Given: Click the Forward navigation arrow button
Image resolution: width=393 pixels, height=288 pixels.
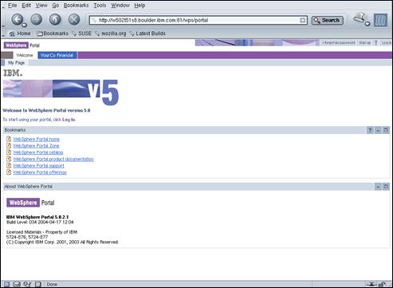Looking at the screenshot, I should (x=37, y=19).
